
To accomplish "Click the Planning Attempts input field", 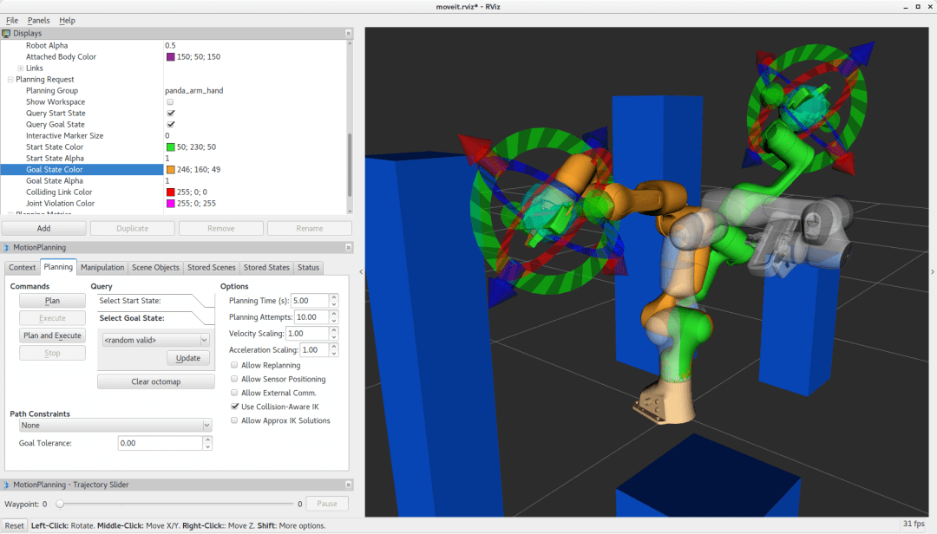I will pyautogui.click(x=312, y=317).
